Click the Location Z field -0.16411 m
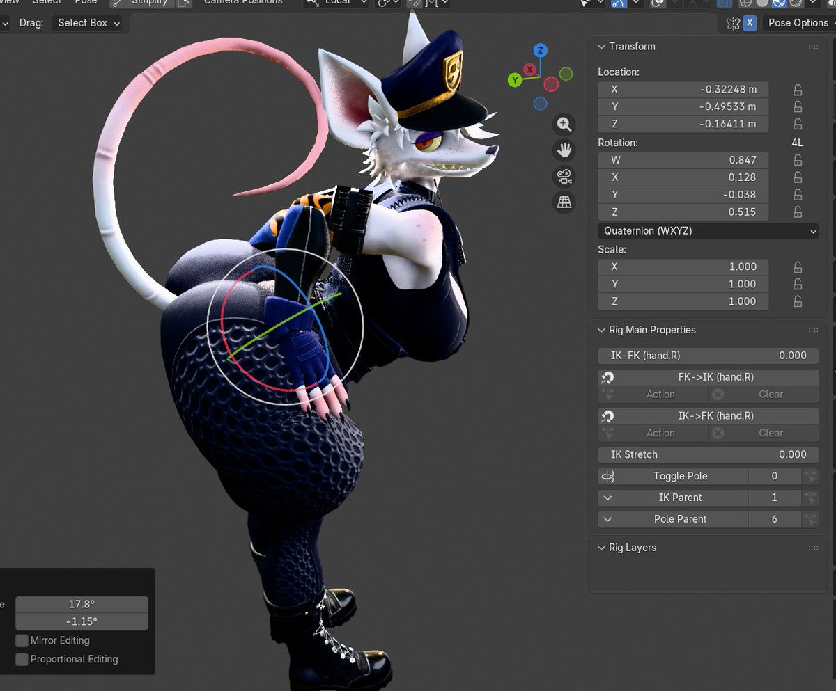836x691 pixels. [683, 125]
